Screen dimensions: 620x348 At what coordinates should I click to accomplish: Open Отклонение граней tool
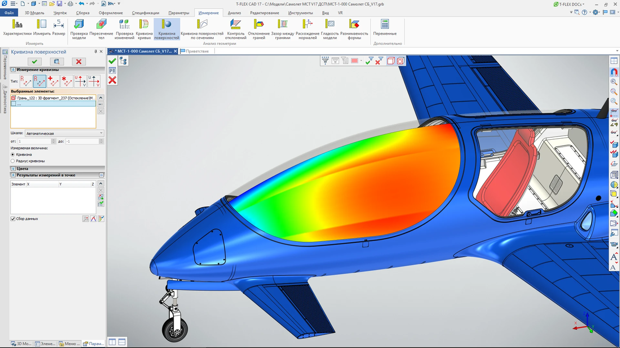259,30
